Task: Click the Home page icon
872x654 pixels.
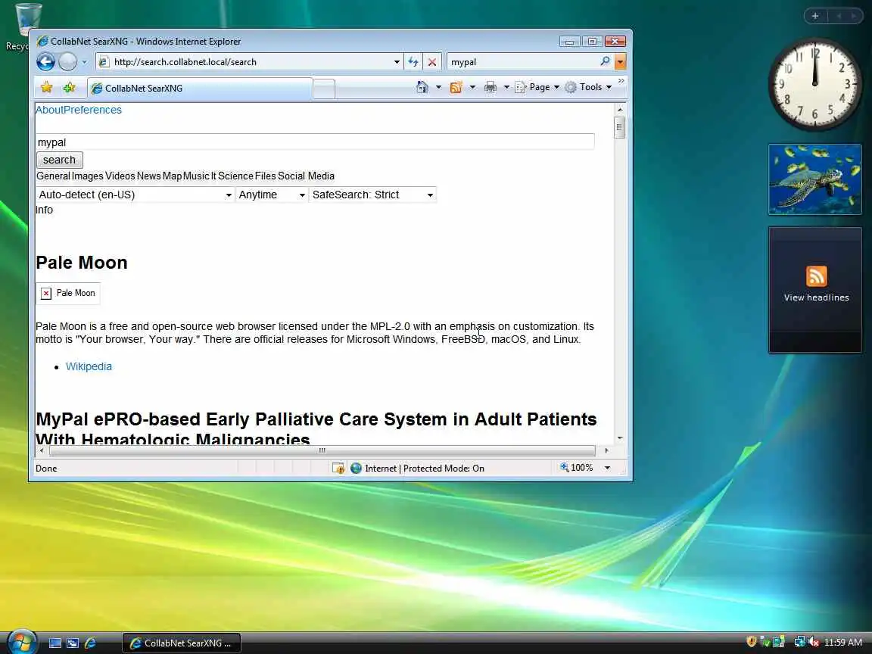Action: [x=422, y=87]
